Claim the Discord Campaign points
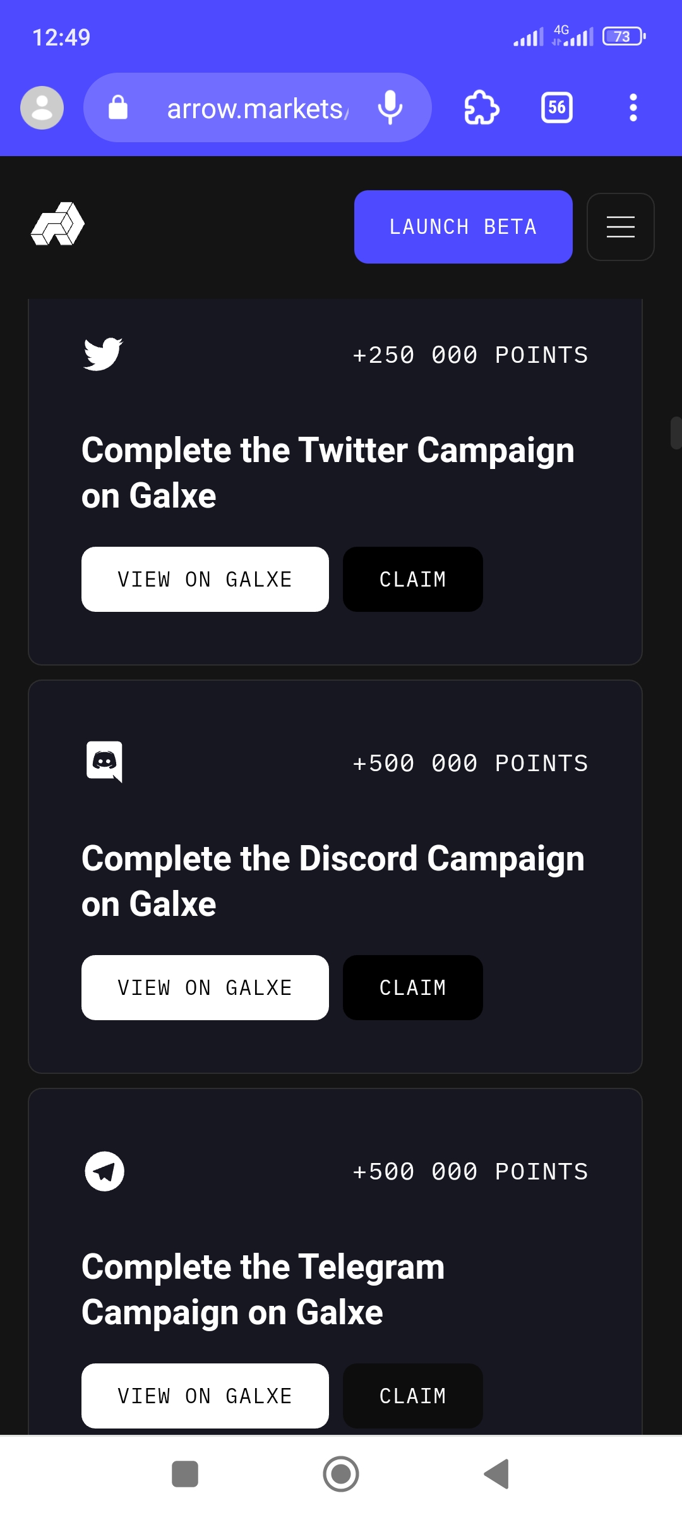 pyautogui.click(x=412, y=987)
